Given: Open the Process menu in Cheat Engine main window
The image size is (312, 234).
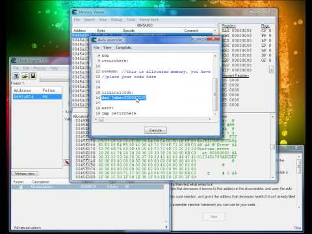Looking at the screenshot, I should [x=40, y=68].
